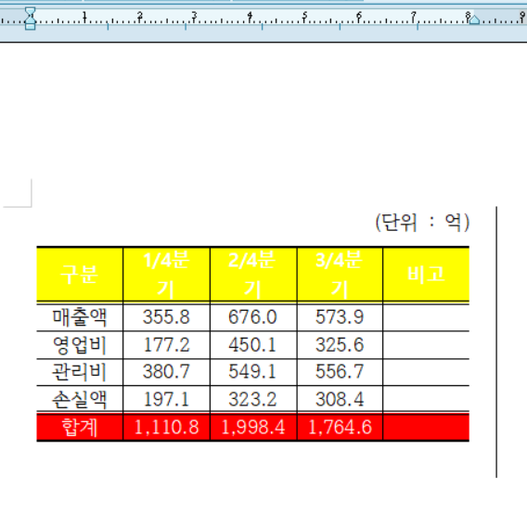
Task: Place cursor in the 매출액 row label
Action: 80,317
